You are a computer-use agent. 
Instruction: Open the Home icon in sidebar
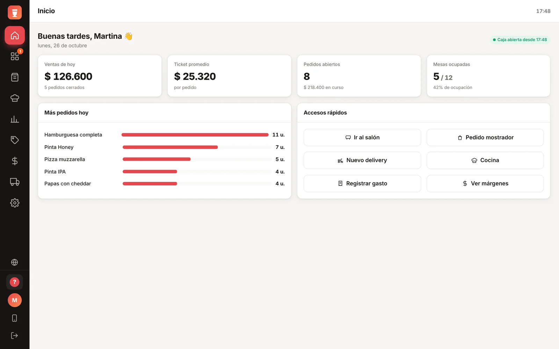coord(15,35)
